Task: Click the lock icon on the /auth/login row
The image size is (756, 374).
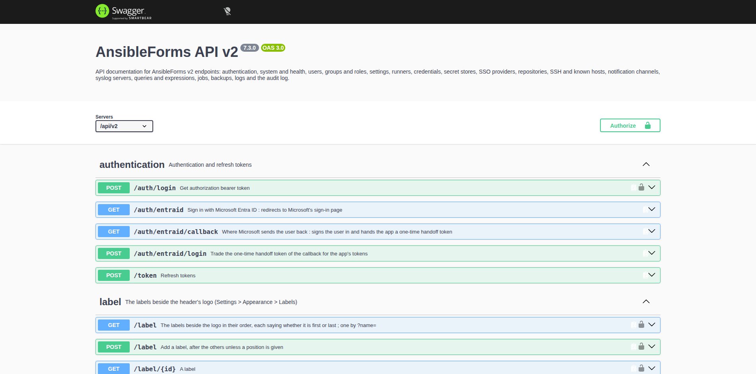Action: point(641,187)
